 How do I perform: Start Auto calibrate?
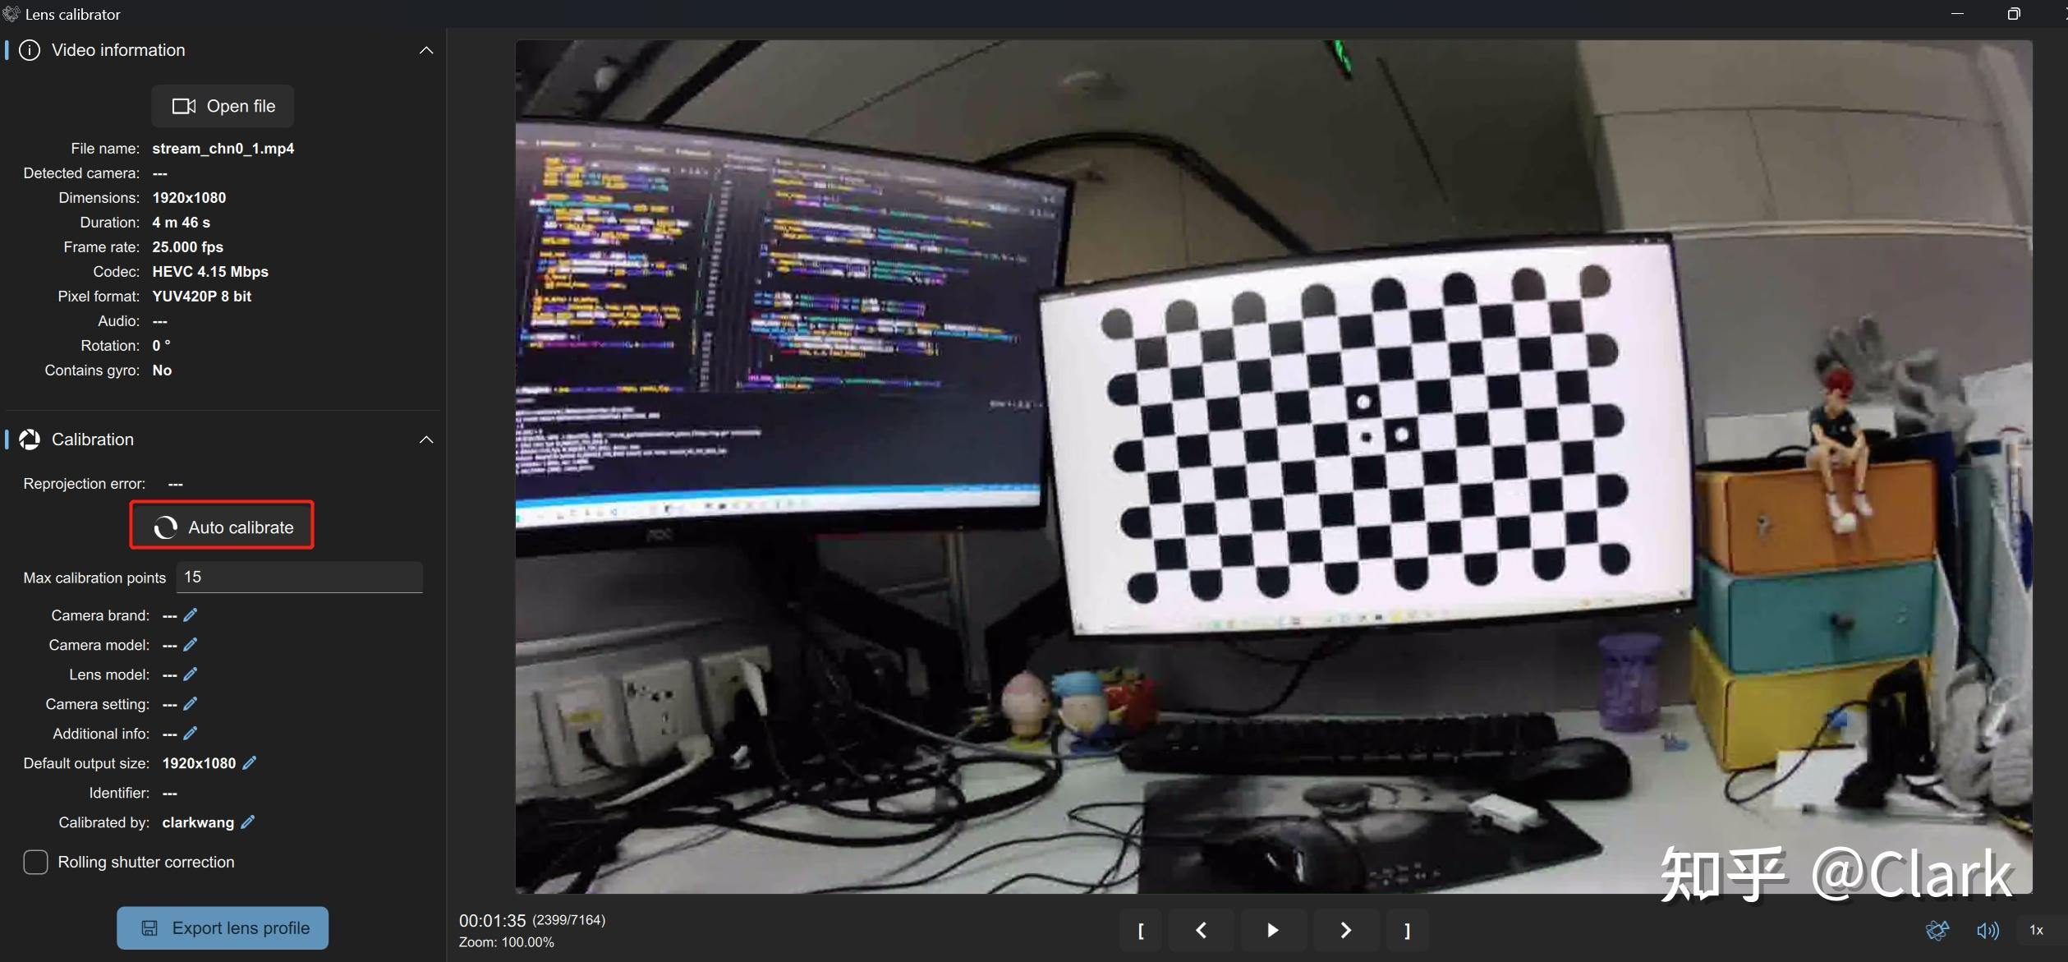pos(223,527)
